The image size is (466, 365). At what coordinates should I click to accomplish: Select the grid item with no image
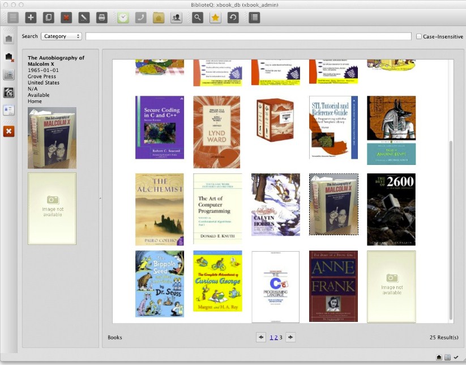click(x=391, y=286)
